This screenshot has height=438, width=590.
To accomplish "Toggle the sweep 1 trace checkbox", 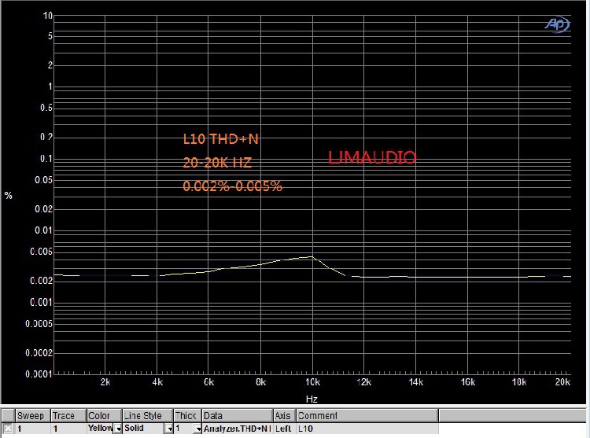I will point(8,429).
